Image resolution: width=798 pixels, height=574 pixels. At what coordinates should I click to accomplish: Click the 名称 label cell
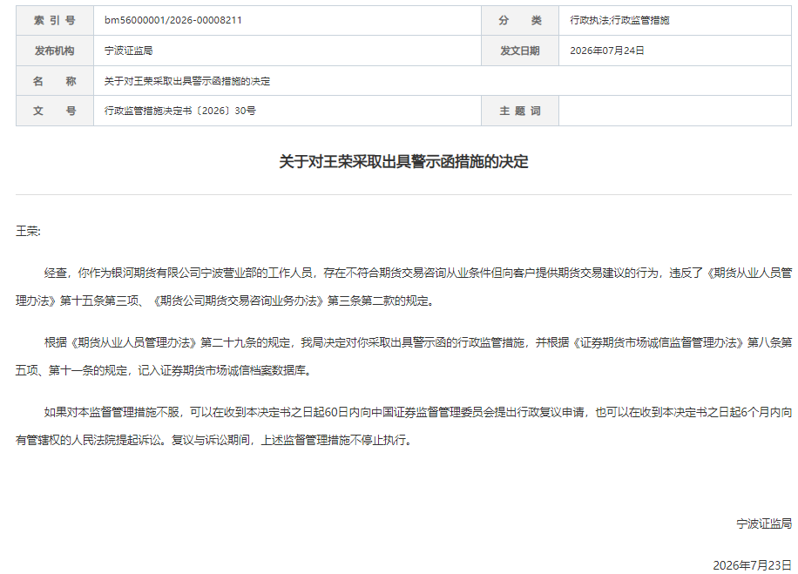pos(55,81)
